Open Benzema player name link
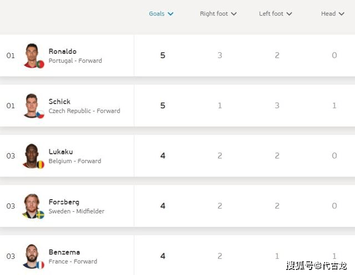 [64, 252]
